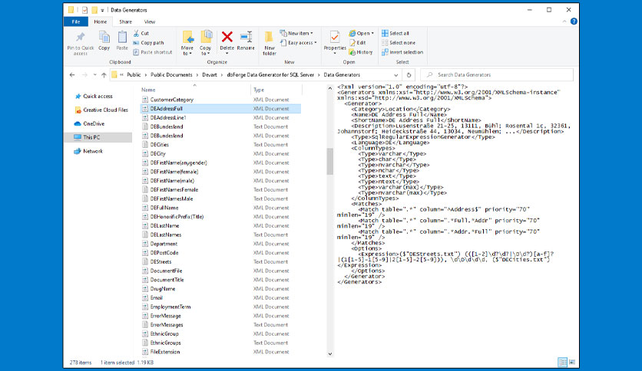Click Paste shortcut command
The width and height of the screenshot is (642, 371).
tap(152, 52)
